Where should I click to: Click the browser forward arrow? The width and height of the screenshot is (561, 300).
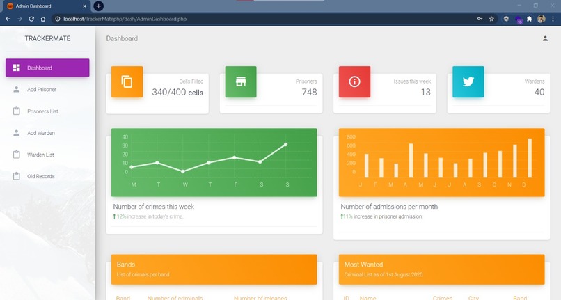tap(19, 19)
